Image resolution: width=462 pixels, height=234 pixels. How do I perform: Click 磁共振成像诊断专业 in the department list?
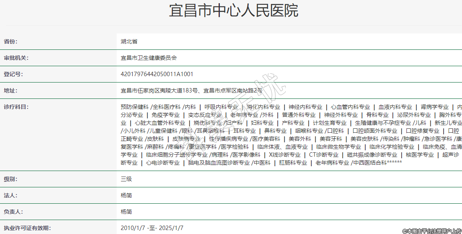click(x=372, y=155)
